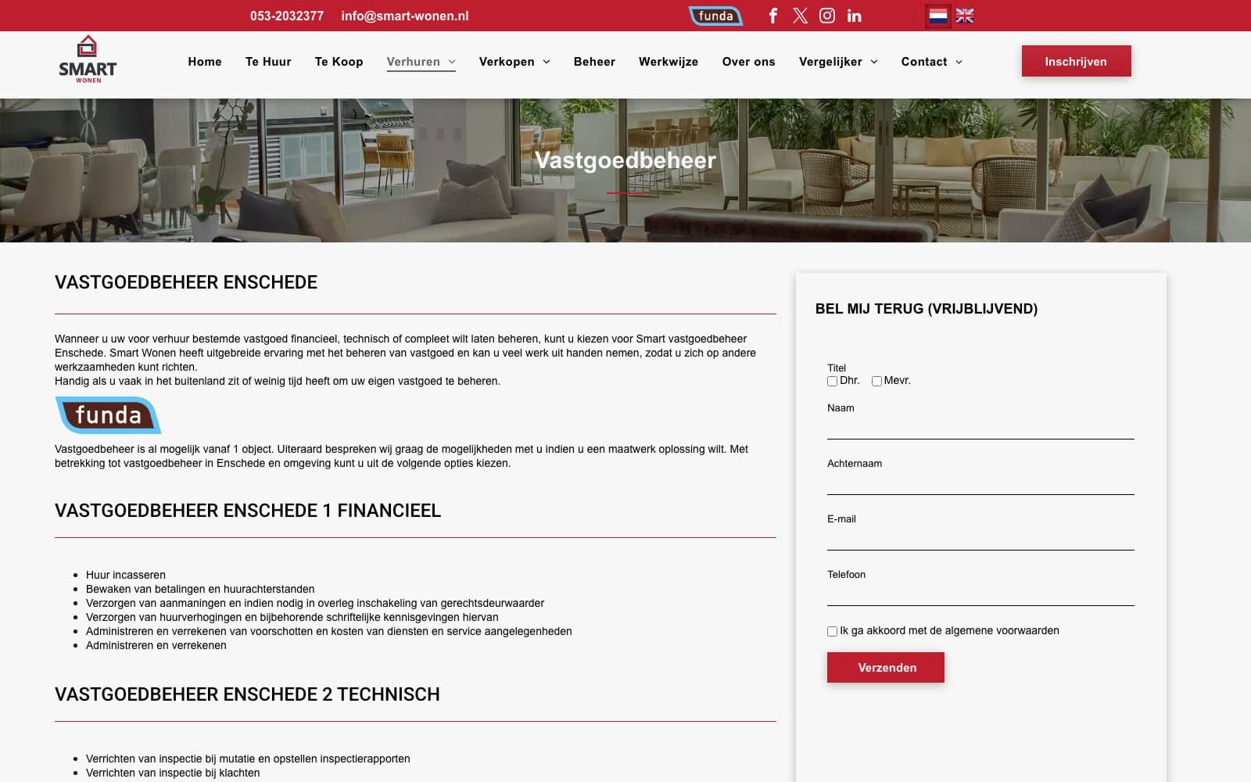Open the Te Koop page

coord(339,62)
